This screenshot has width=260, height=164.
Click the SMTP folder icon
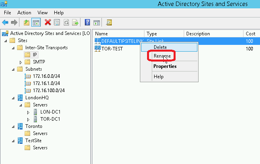click(27, 62)
